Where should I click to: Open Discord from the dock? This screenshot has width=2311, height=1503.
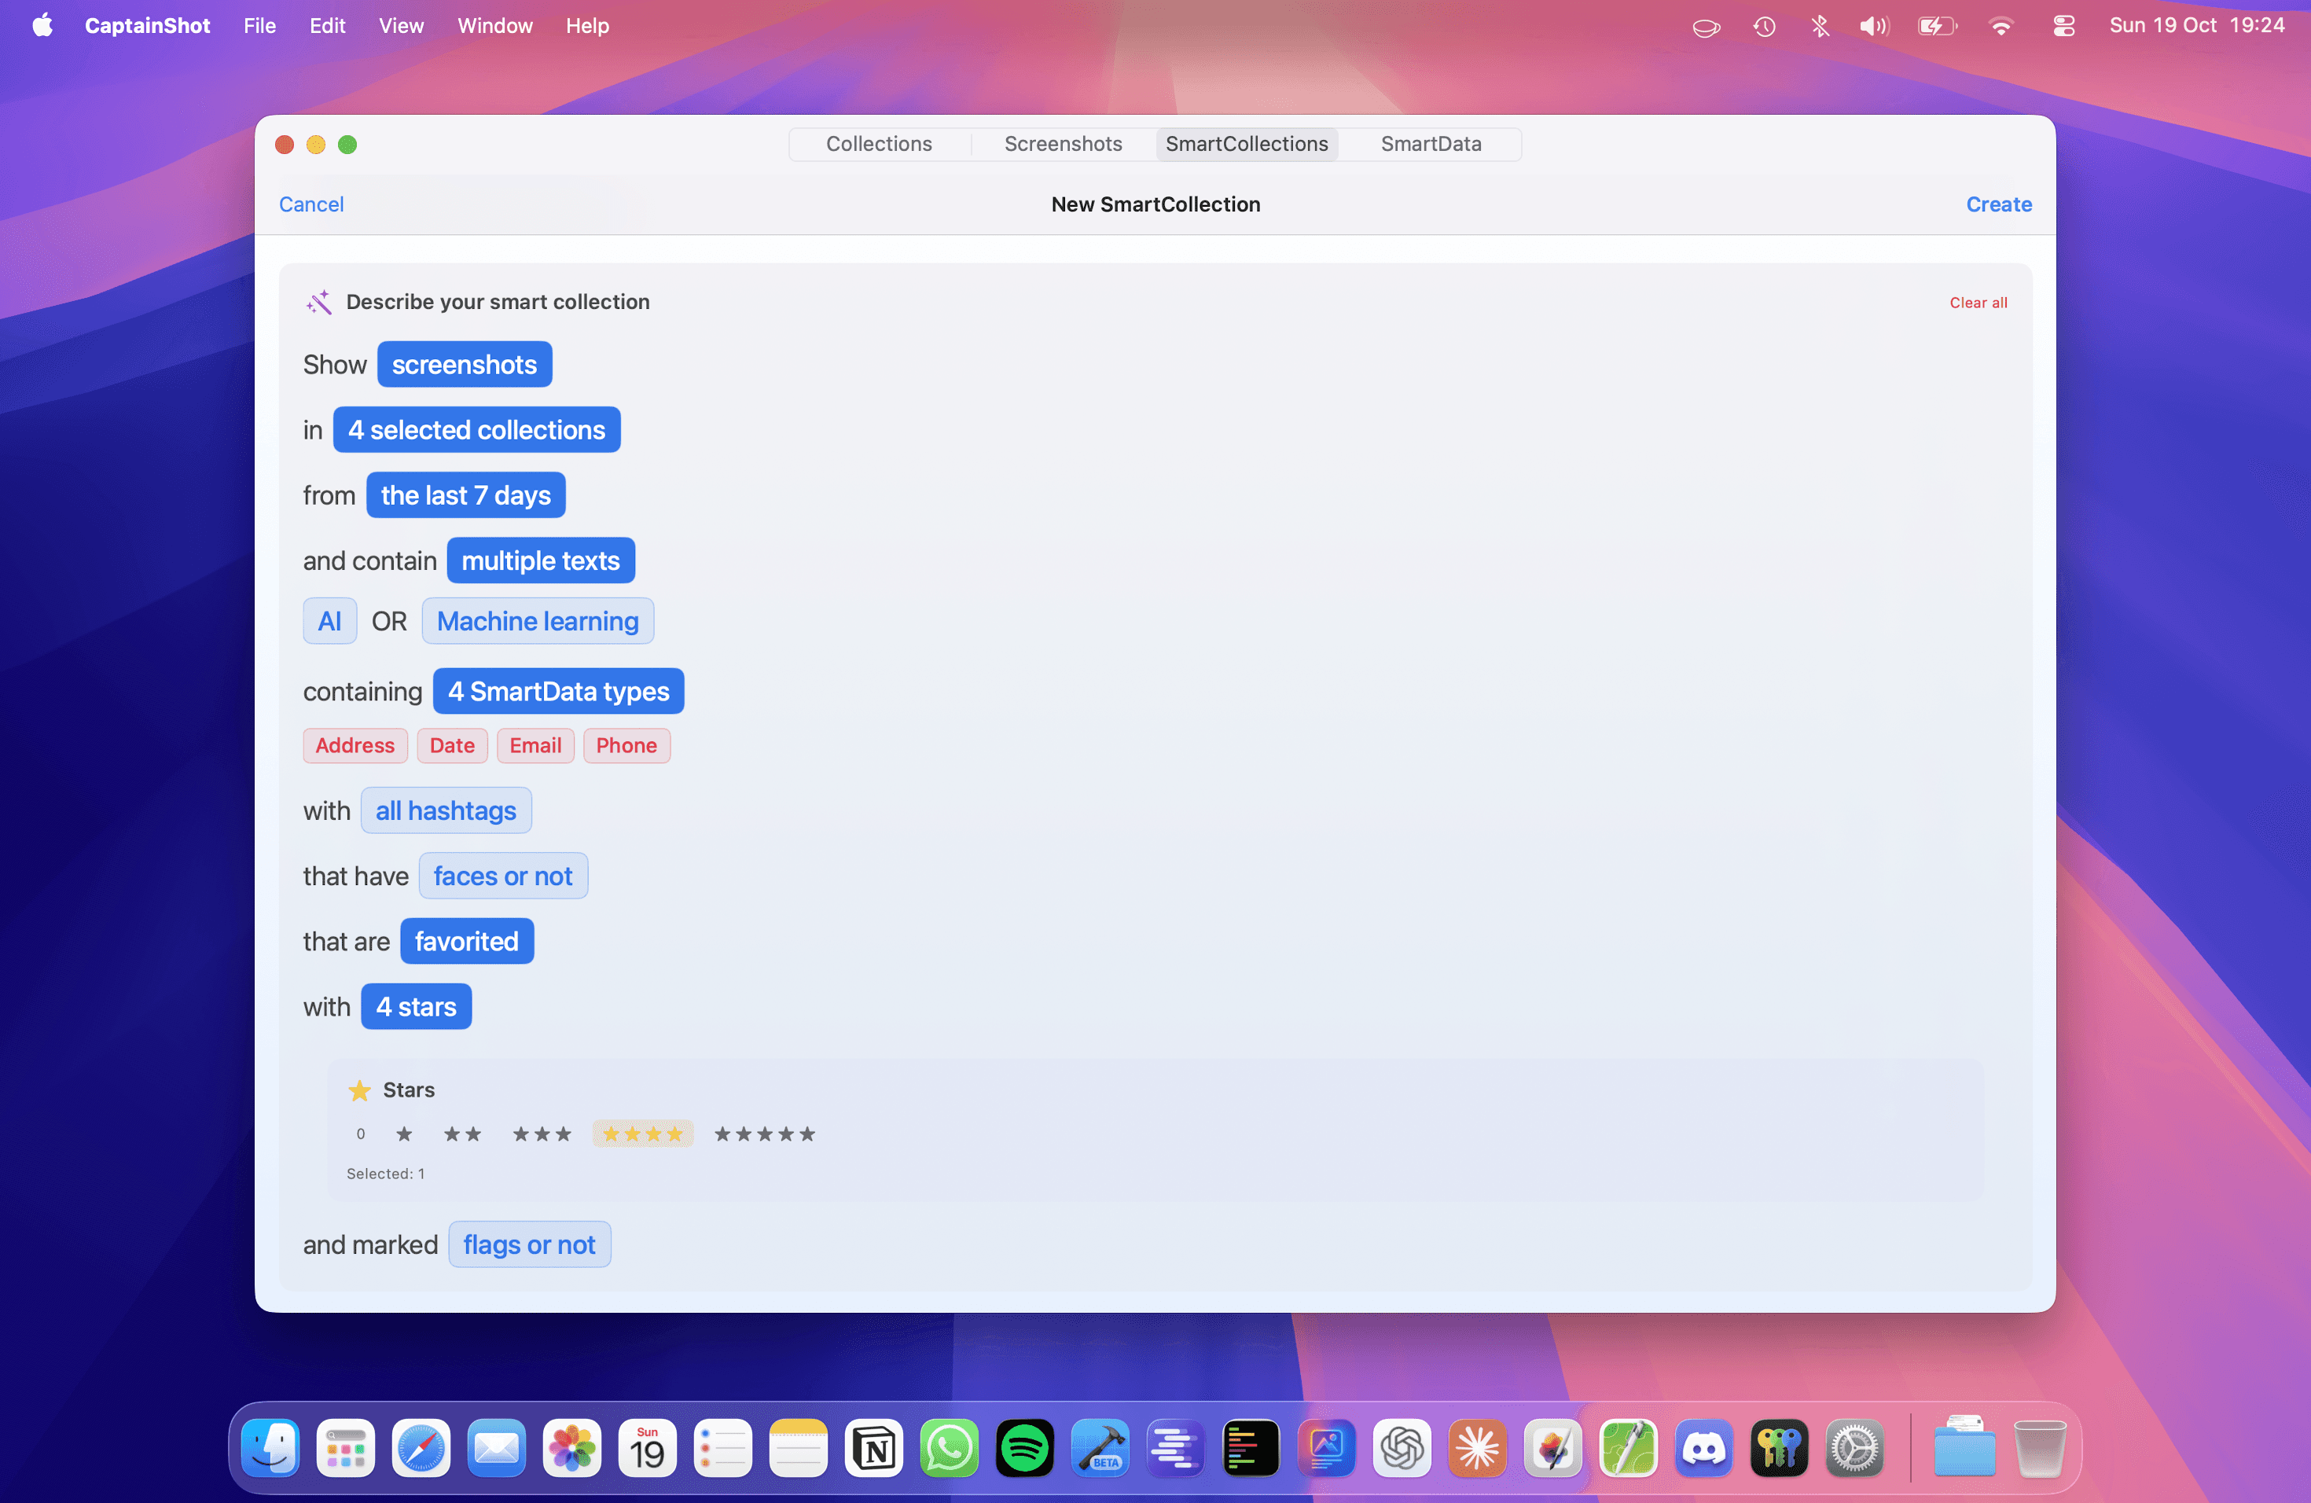pyautogui.click(x=1703, y=1450)
